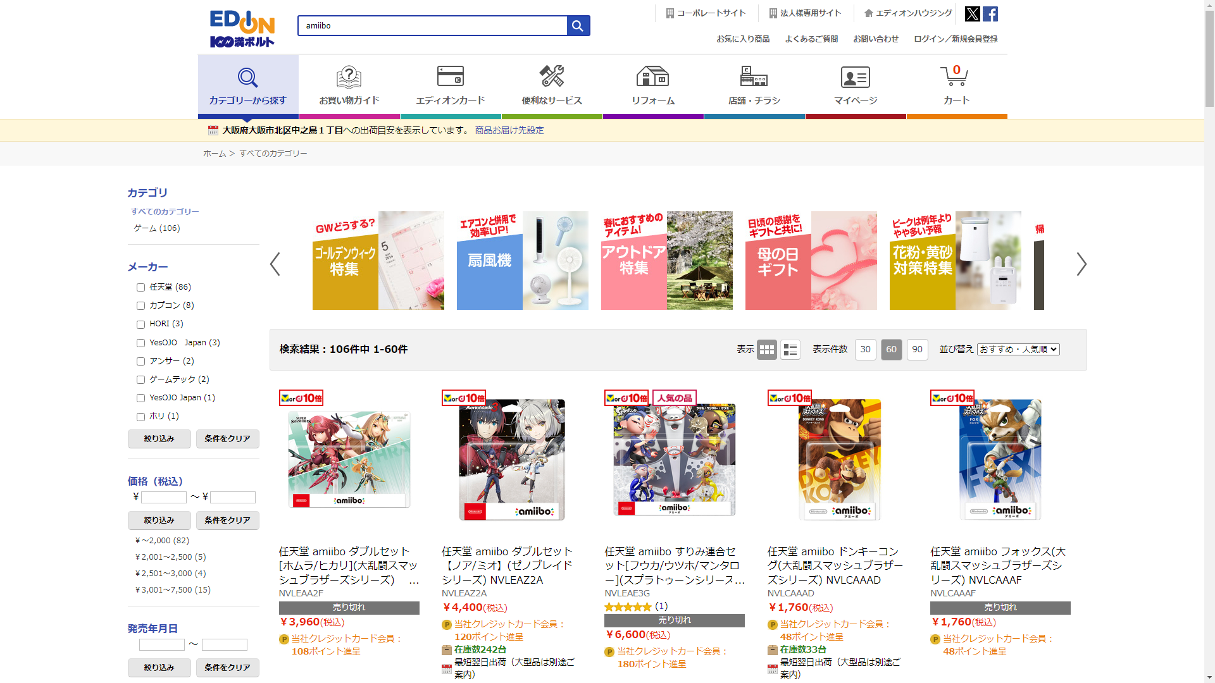Viewport: 1215px width, 683px height.
Task: Switch to grid view display icon
Action: (x=766, y=350)
